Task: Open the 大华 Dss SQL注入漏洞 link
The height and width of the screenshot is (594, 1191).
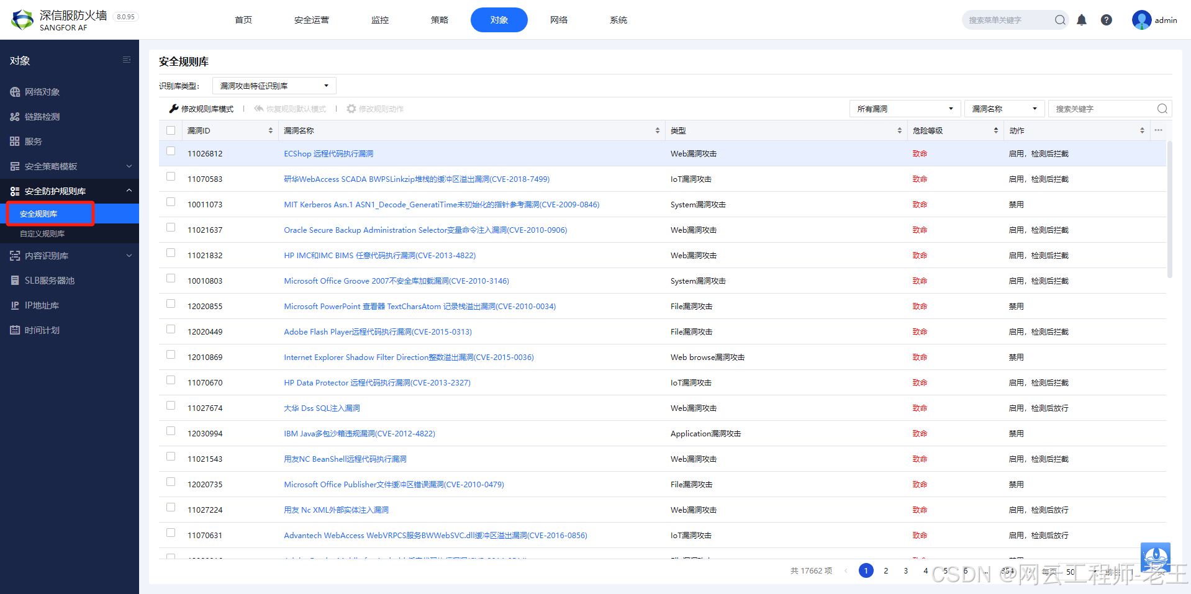Action: [322, 408]
